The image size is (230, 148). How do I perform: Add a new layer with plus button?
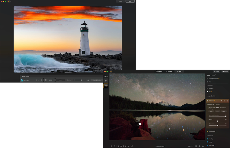pyautogui.click(x=106, y=81)
